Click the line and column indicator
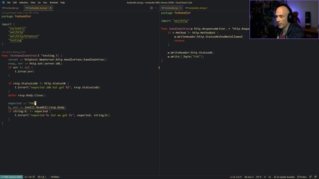 pyautogui.click(x=236, y=177)
